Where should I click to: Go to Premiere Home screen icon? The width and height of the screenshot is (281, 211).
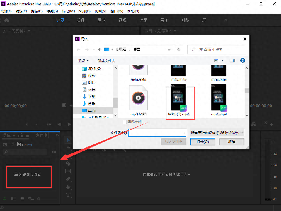pos(7,20)
